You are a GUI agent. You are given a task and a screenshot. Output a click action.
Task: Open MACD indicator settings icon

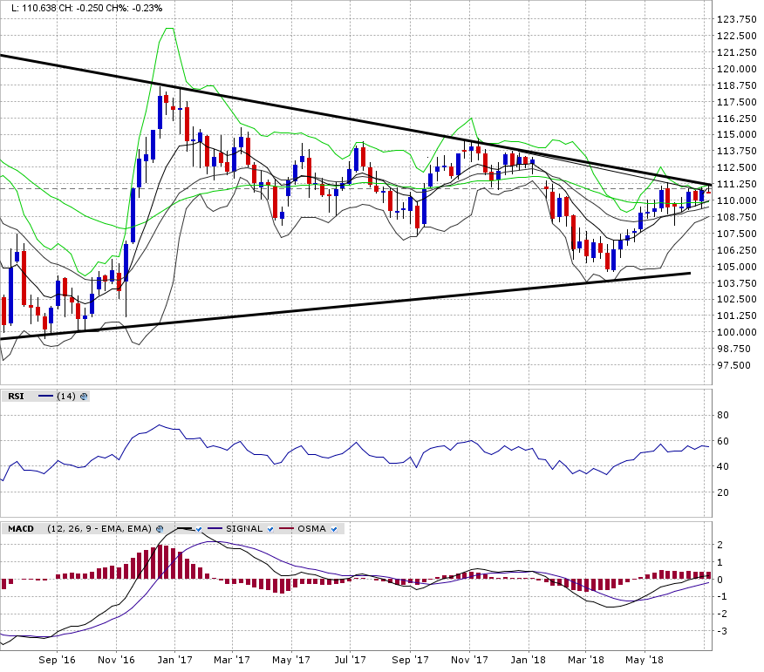(160, 529)
